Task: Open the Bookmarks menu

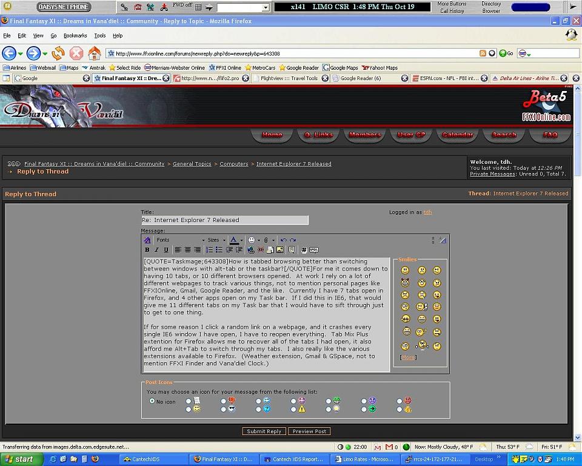Action: 75,36
